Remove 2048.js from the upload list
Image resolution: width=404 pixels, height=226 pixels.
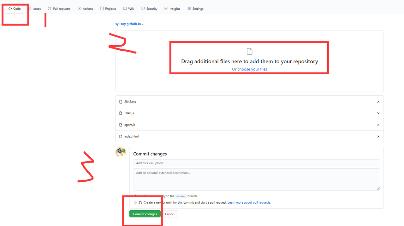378,113
